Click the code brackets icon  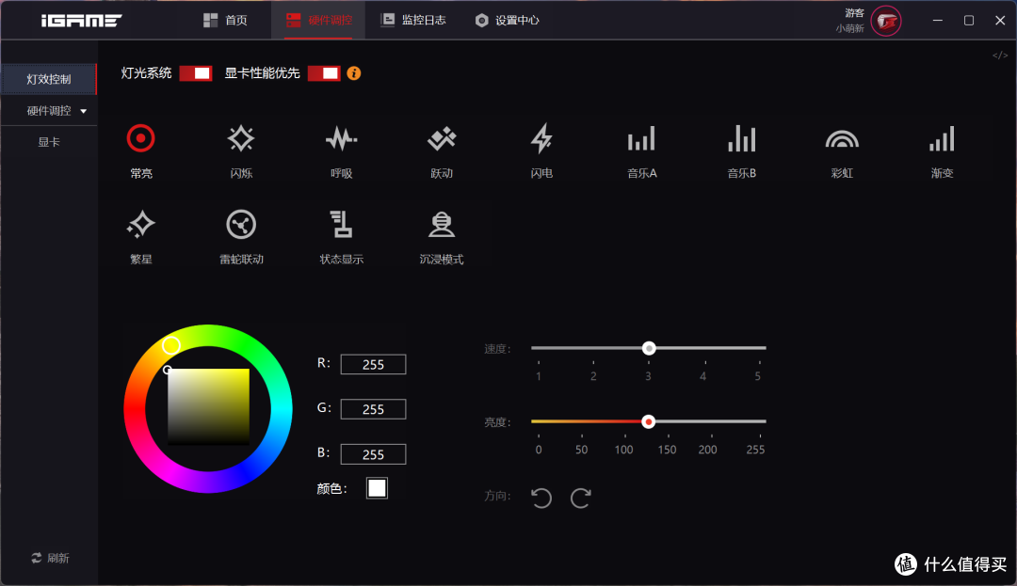1000,55
